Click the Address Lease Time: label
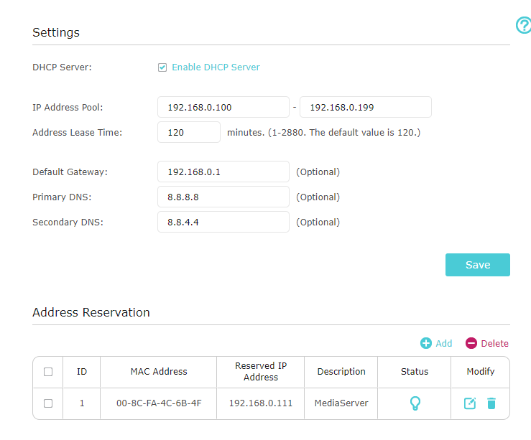The width and height of the screenshot is (531, 440). click(x=77, y=132)
